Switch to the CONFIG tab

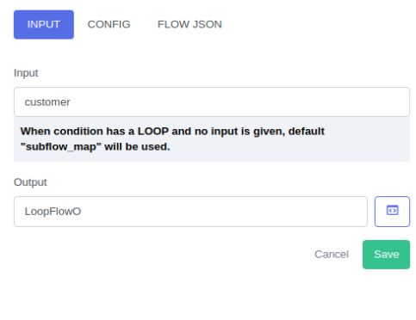(x=109, y=24)
